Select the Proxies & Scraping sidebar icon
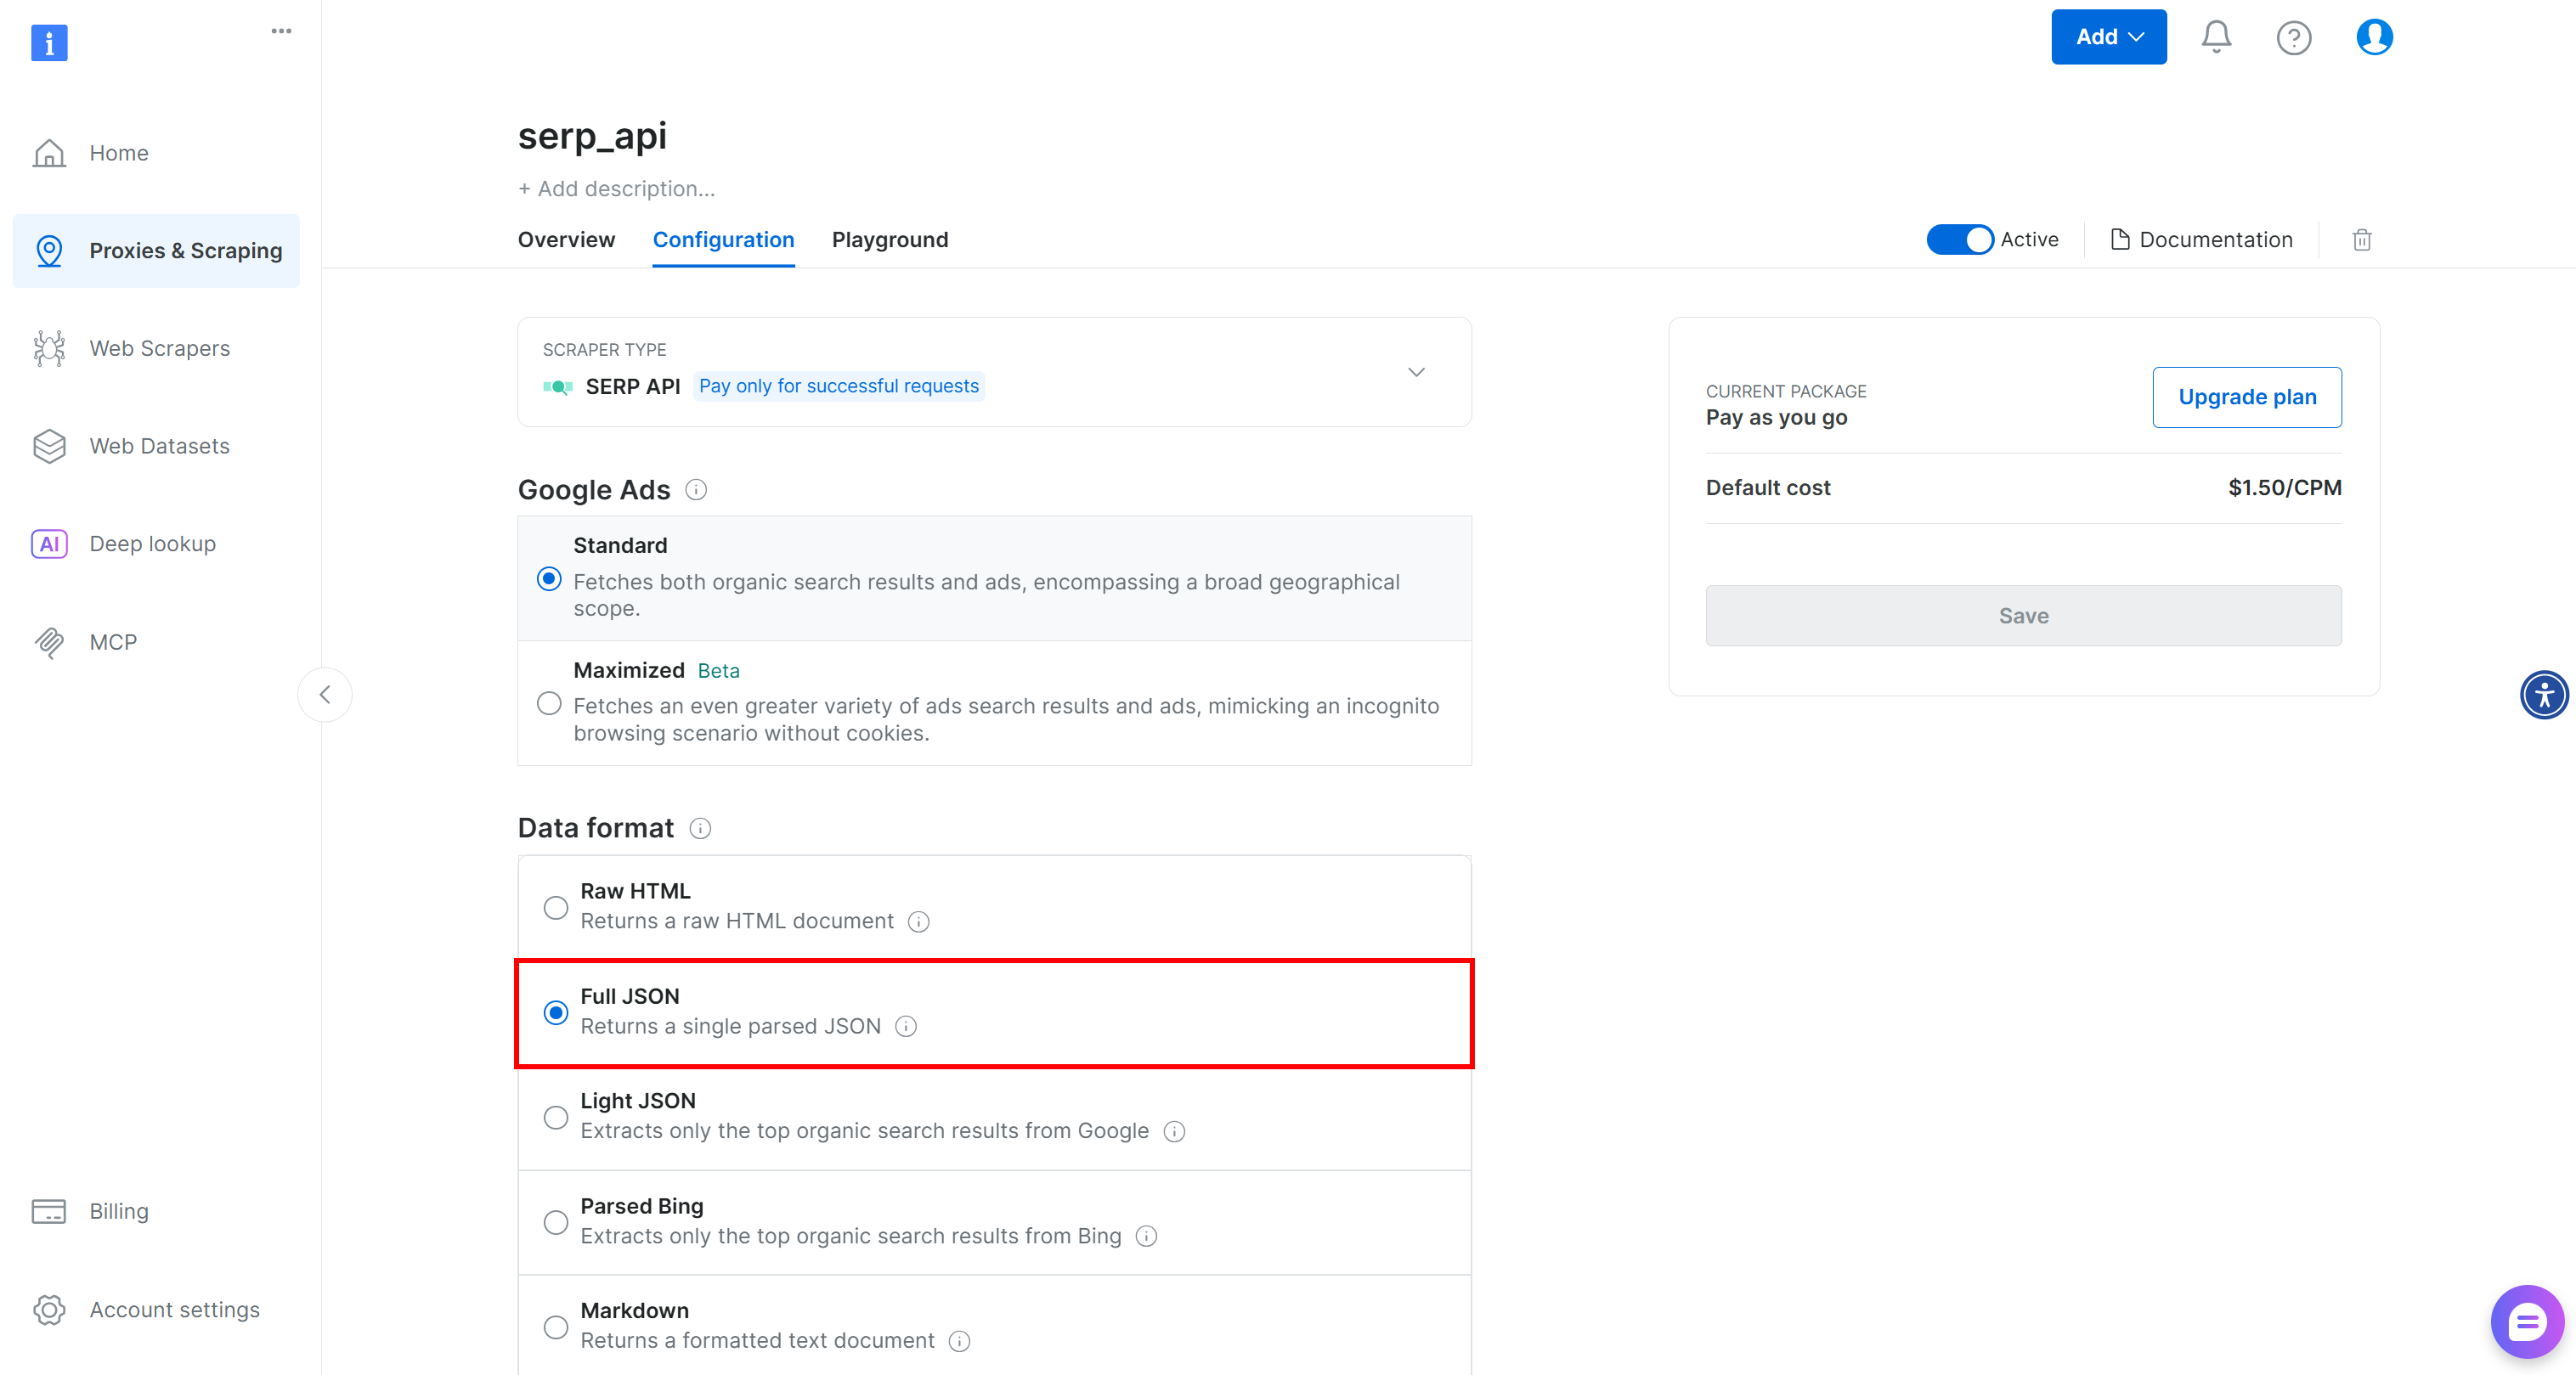This screenshot has width=2576, height=1375. (49, 251)
